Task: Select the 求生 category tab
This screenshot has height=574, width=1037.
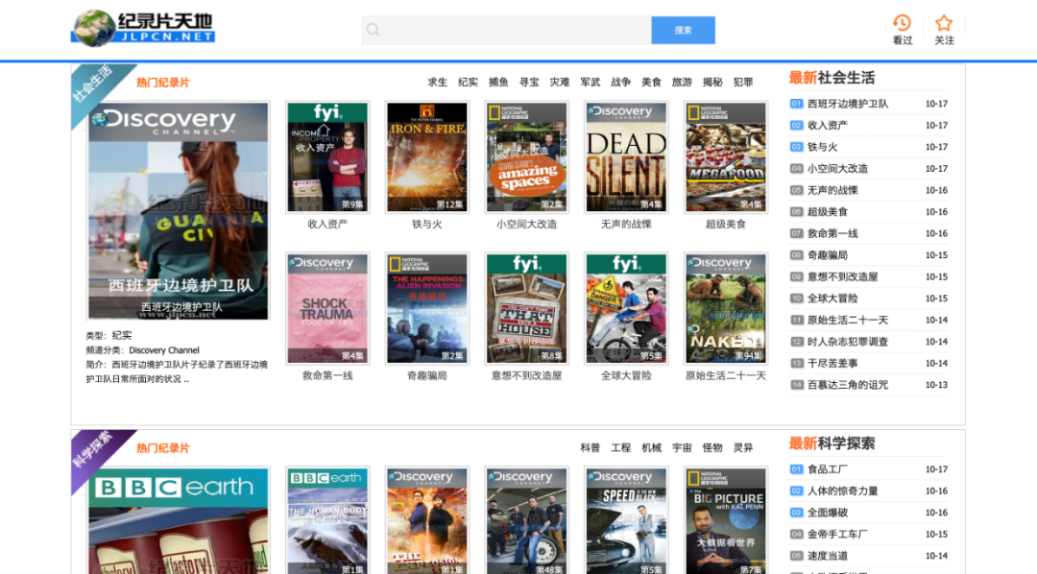Action: [x=438, y=83]
